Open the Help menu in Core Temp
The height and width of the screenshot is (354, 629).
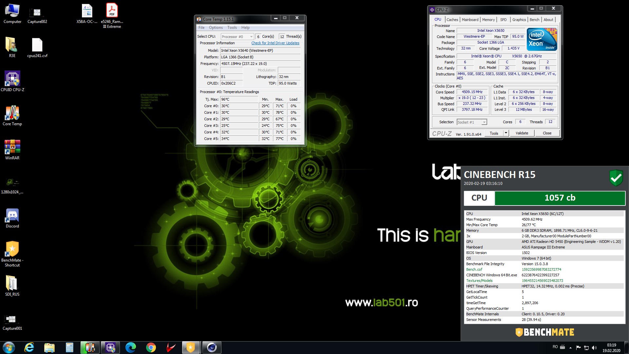[245, 28]
